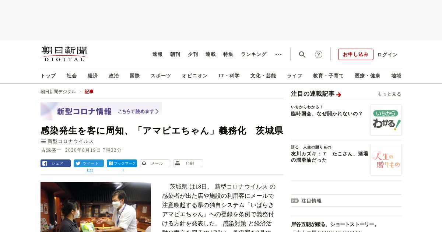Open 特集 in top menu
442x232 pixels.
228,55
